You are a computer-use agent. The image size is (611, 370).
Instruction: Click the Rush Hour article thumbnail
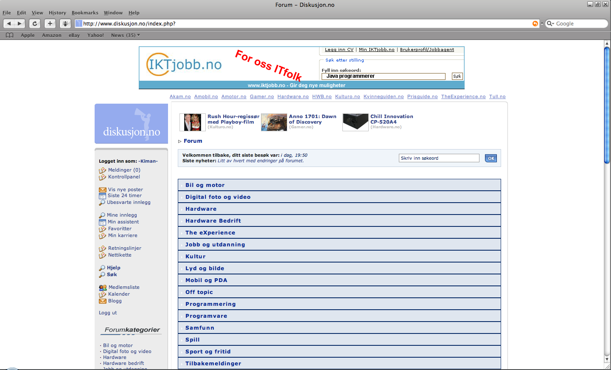click(193, 122)
